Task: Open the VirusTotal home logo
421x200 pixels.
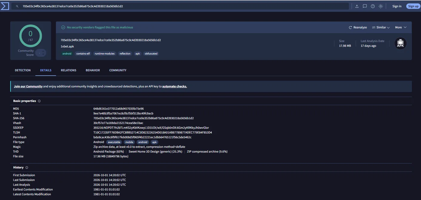Action: tap(5, 6)
